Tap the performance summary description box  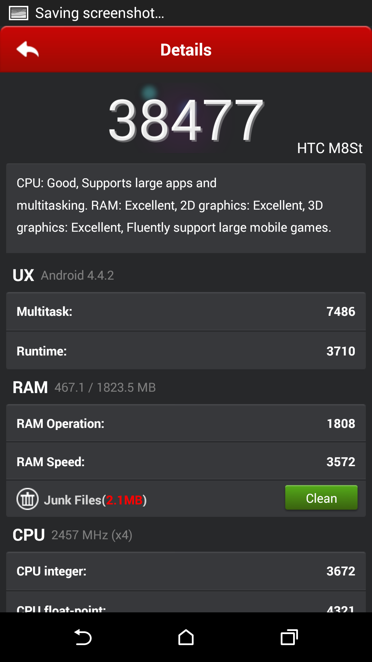click(x=186, y=208)
